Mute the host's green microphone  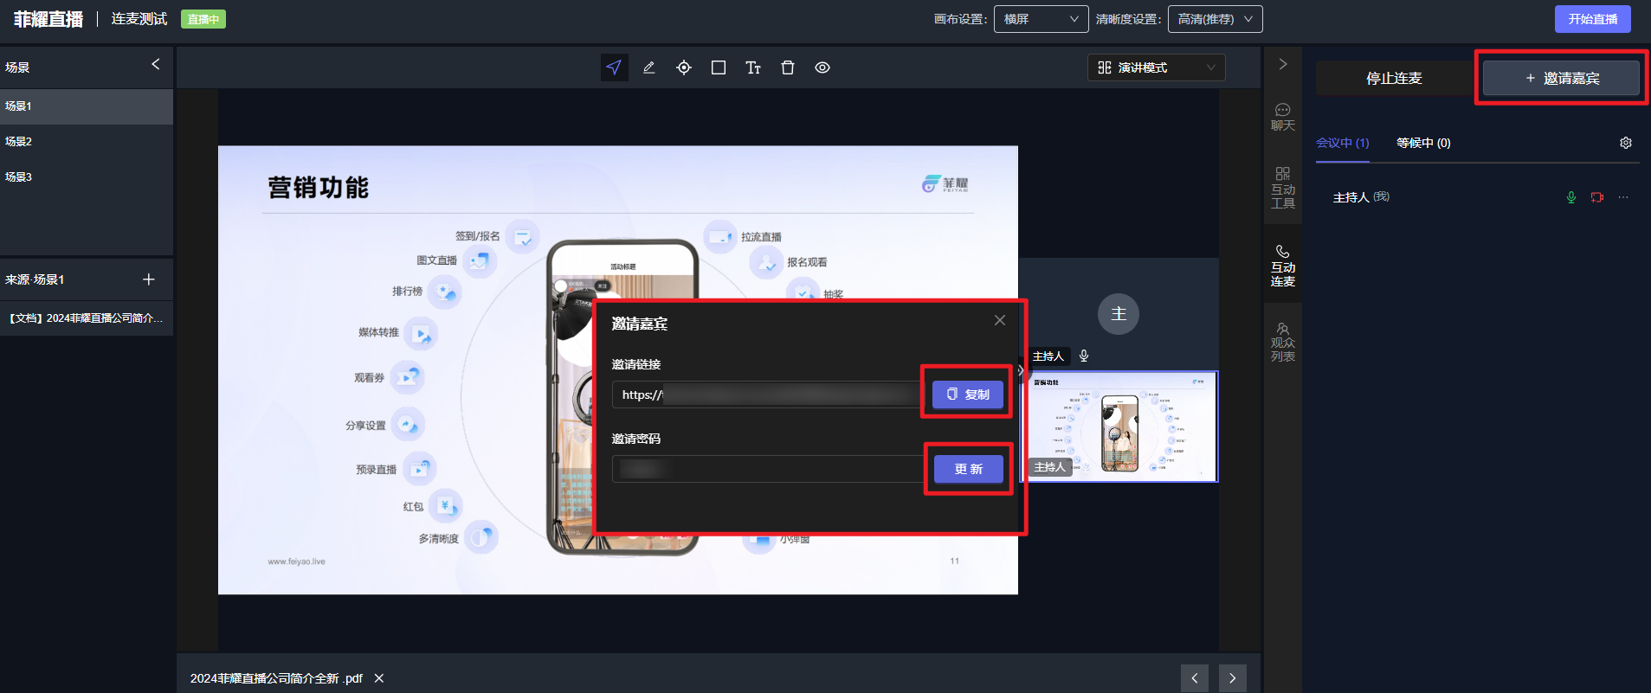(1571, 197)
